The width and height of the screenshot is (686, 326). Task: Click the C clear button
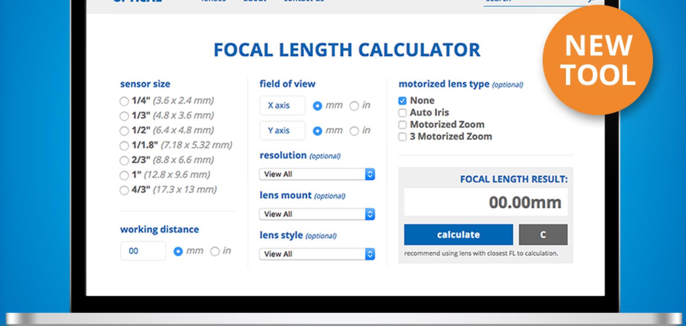[x=543, y=235]
